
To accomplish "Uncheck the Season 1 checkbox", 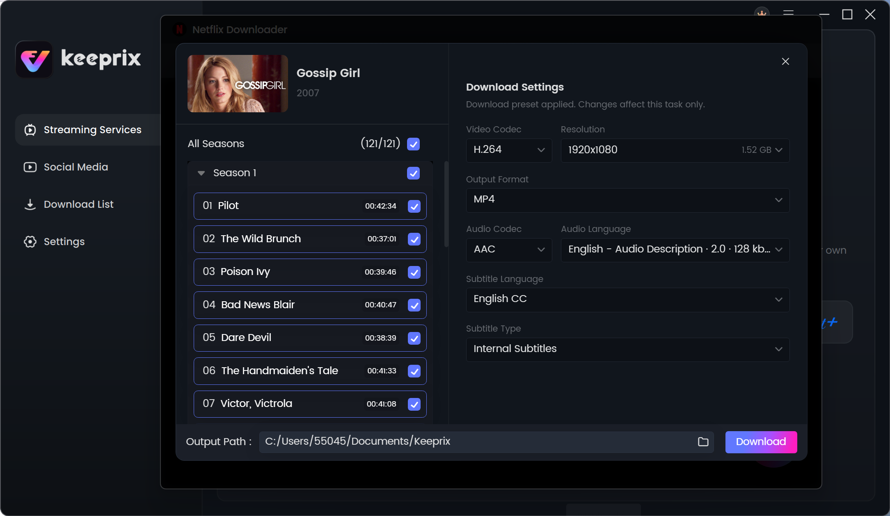I will tap(413, 173).
